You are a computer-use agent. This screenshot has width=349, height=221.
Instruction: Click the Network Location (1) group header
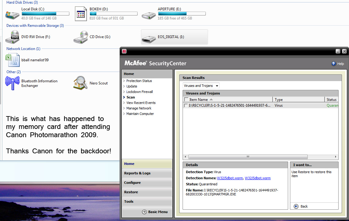23,48
